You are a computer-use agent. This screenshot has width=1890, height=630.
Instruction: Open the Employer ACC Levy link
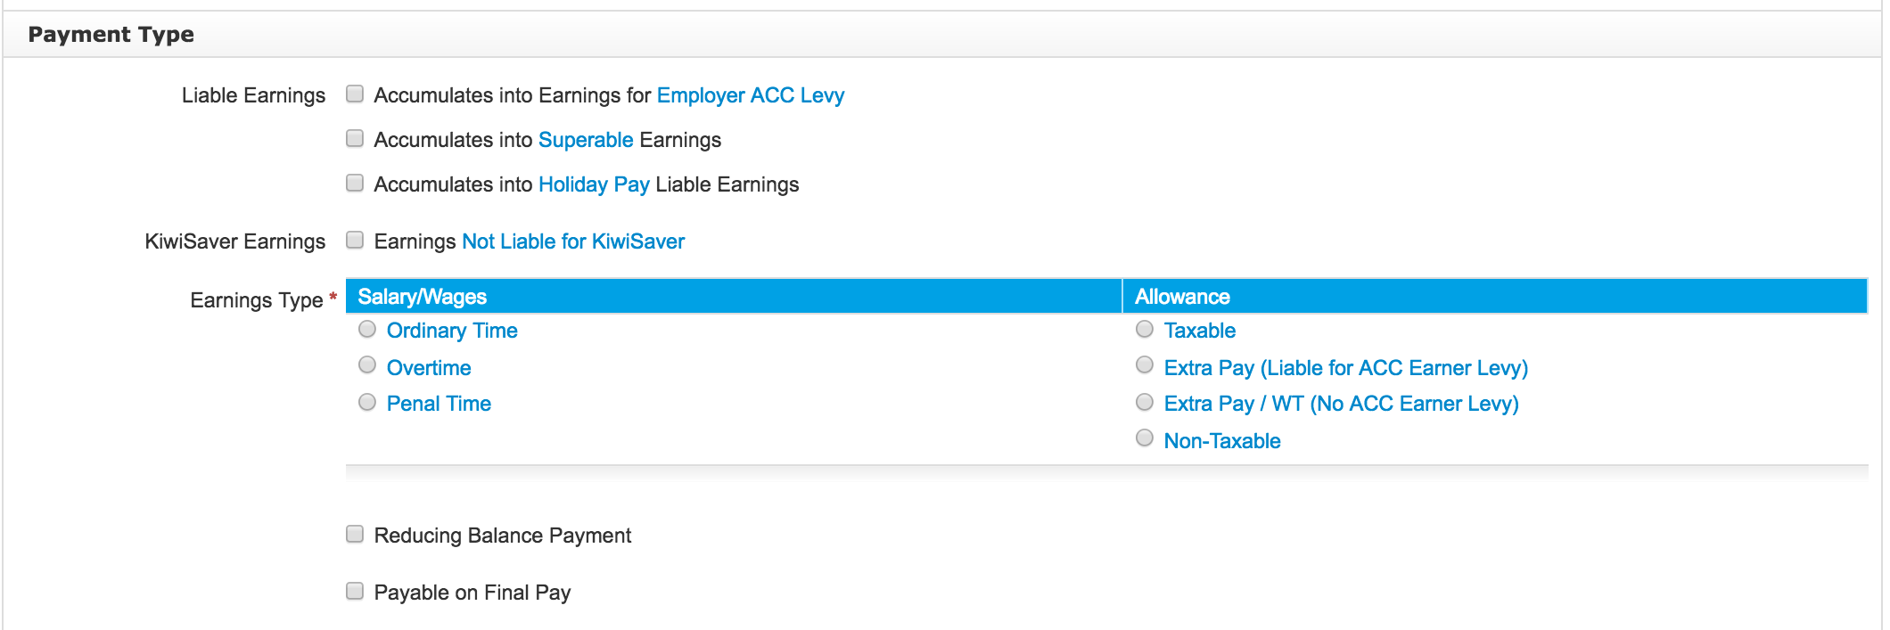(751, 95)
